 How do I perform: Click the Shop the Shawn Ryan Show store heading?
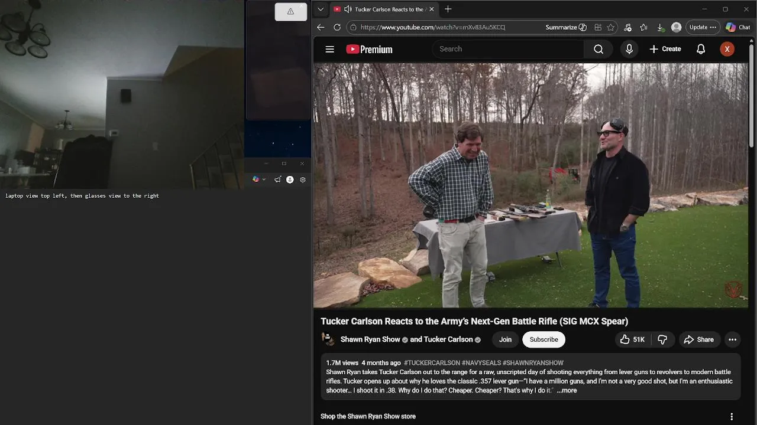point(368,416)
